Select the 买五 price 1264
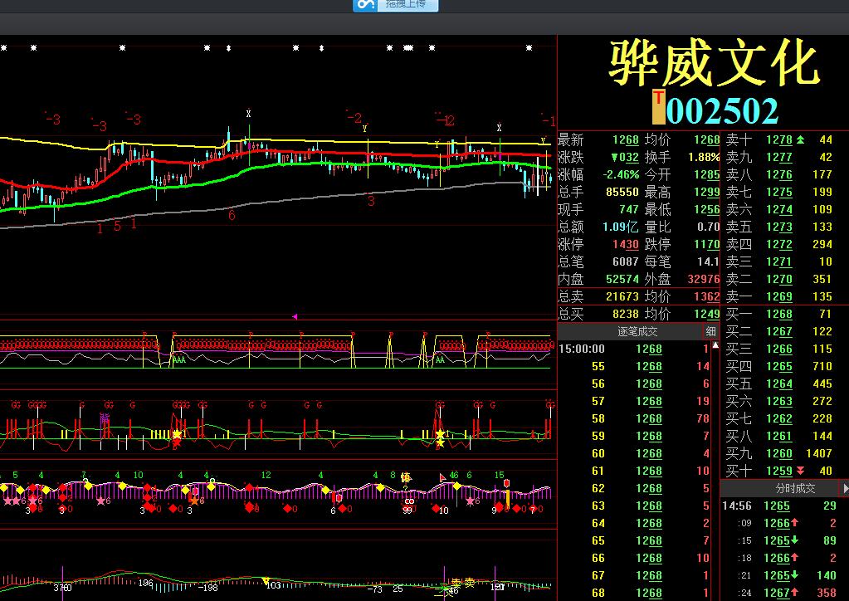849x601 pixels. (x=779, y=384)
